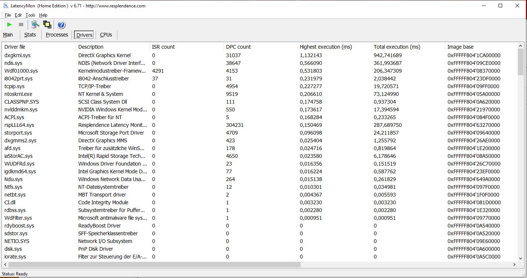Select the sdstor.sys driver row
The height and width of the screenshot is (278, 527).
pyautogui.click(x=260, y=233)
